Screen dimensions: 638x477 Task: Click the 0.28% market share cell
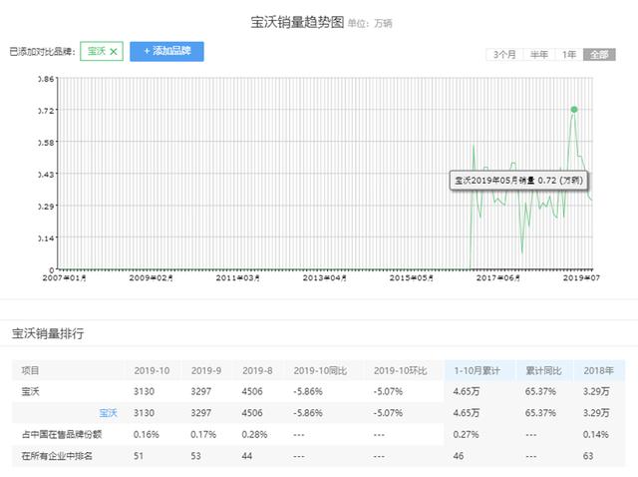254,435
